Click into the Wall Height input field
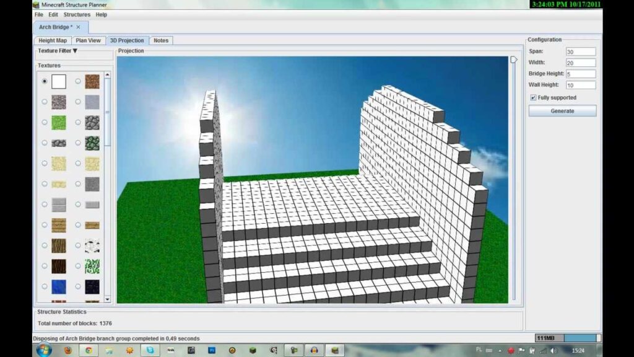 point(581,85)
